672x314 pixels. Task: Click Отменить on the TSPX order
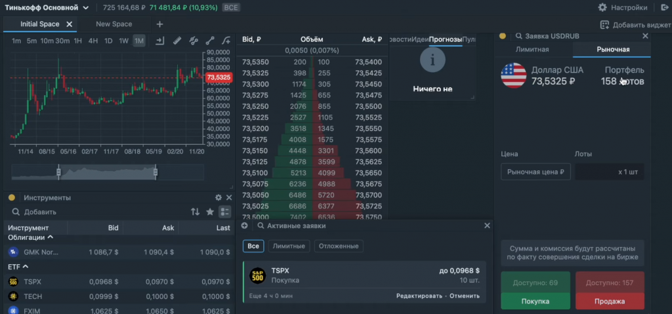(465, 296)
